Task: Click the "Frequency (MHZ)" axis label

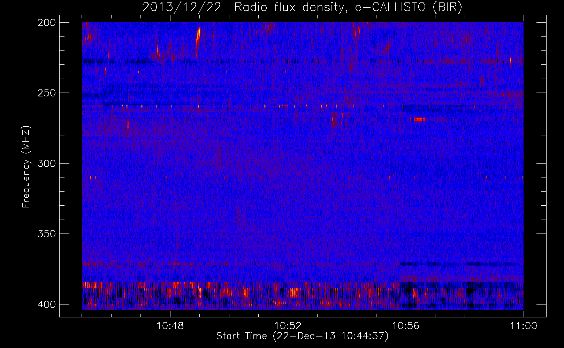Action: point(26,167)
